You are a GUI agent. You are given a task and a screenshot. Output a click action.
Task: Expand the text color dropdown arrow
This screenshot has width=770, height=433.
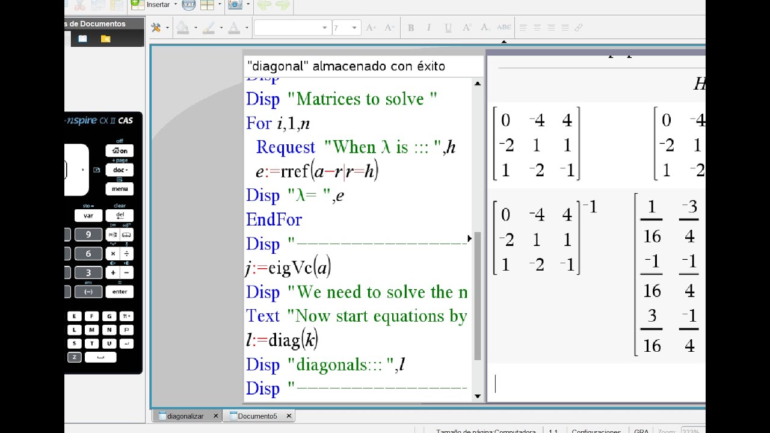click(247, 28)
